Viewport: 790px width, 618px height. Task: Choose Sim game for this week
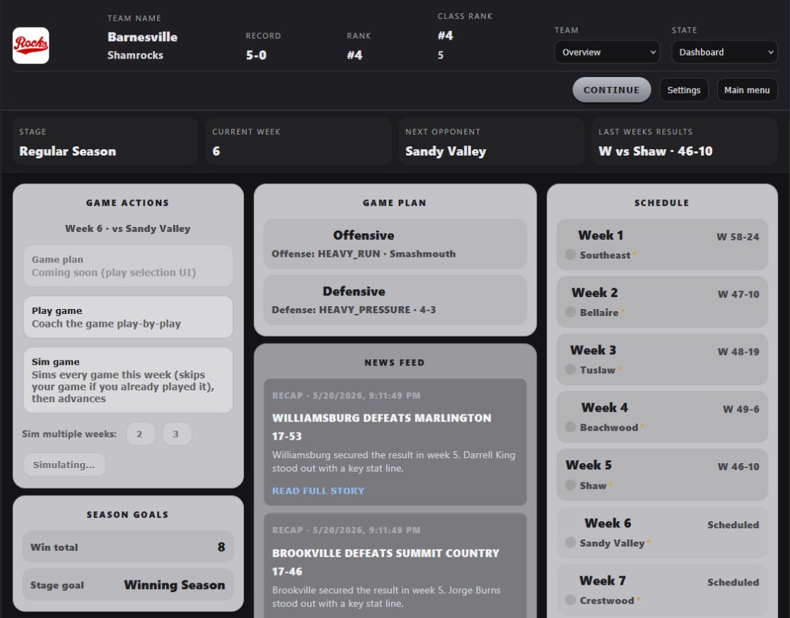click(x=128, y=380)
